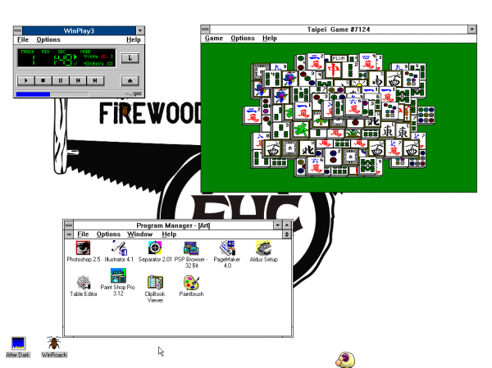Select the After Dark desktop icon
The image size is (492, 368).
(x=18, y=343)
